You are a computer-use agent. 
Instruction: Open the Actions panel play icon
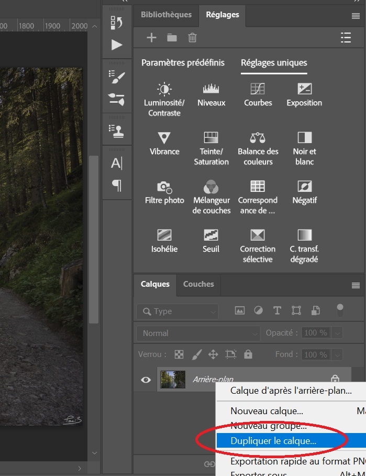tap(117, 45)
